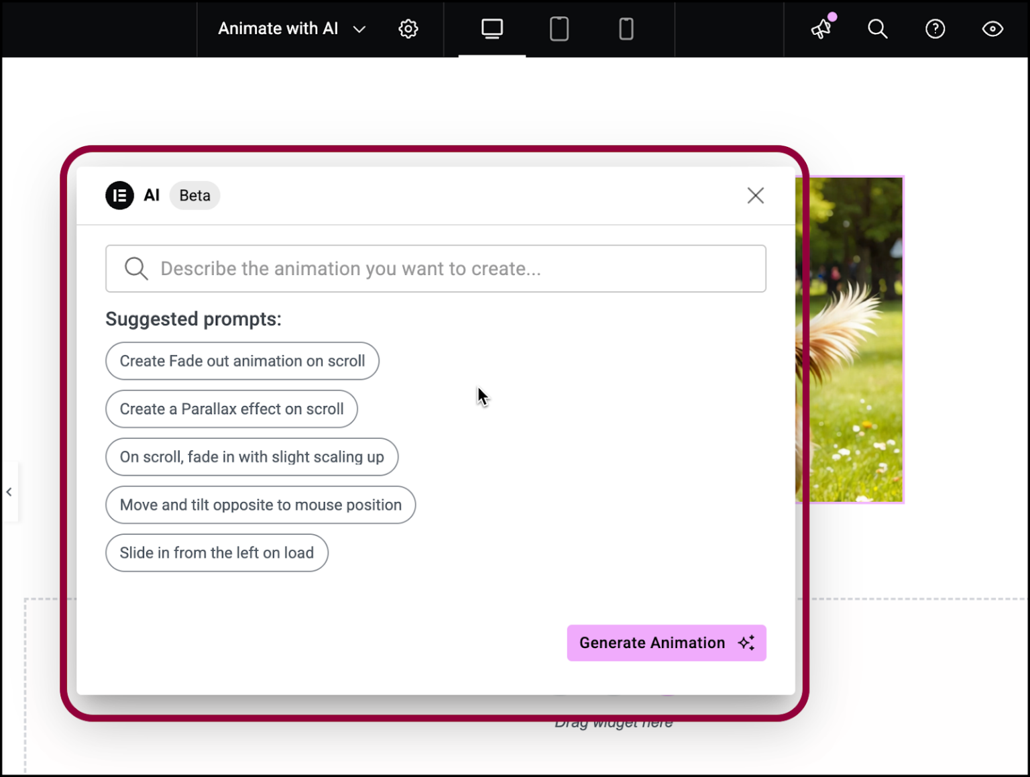The width and height of the screenshot is (1030, 777).
Task: Select 'Create Fade out animation on scroll' prompt
Action: pos(242,361)
